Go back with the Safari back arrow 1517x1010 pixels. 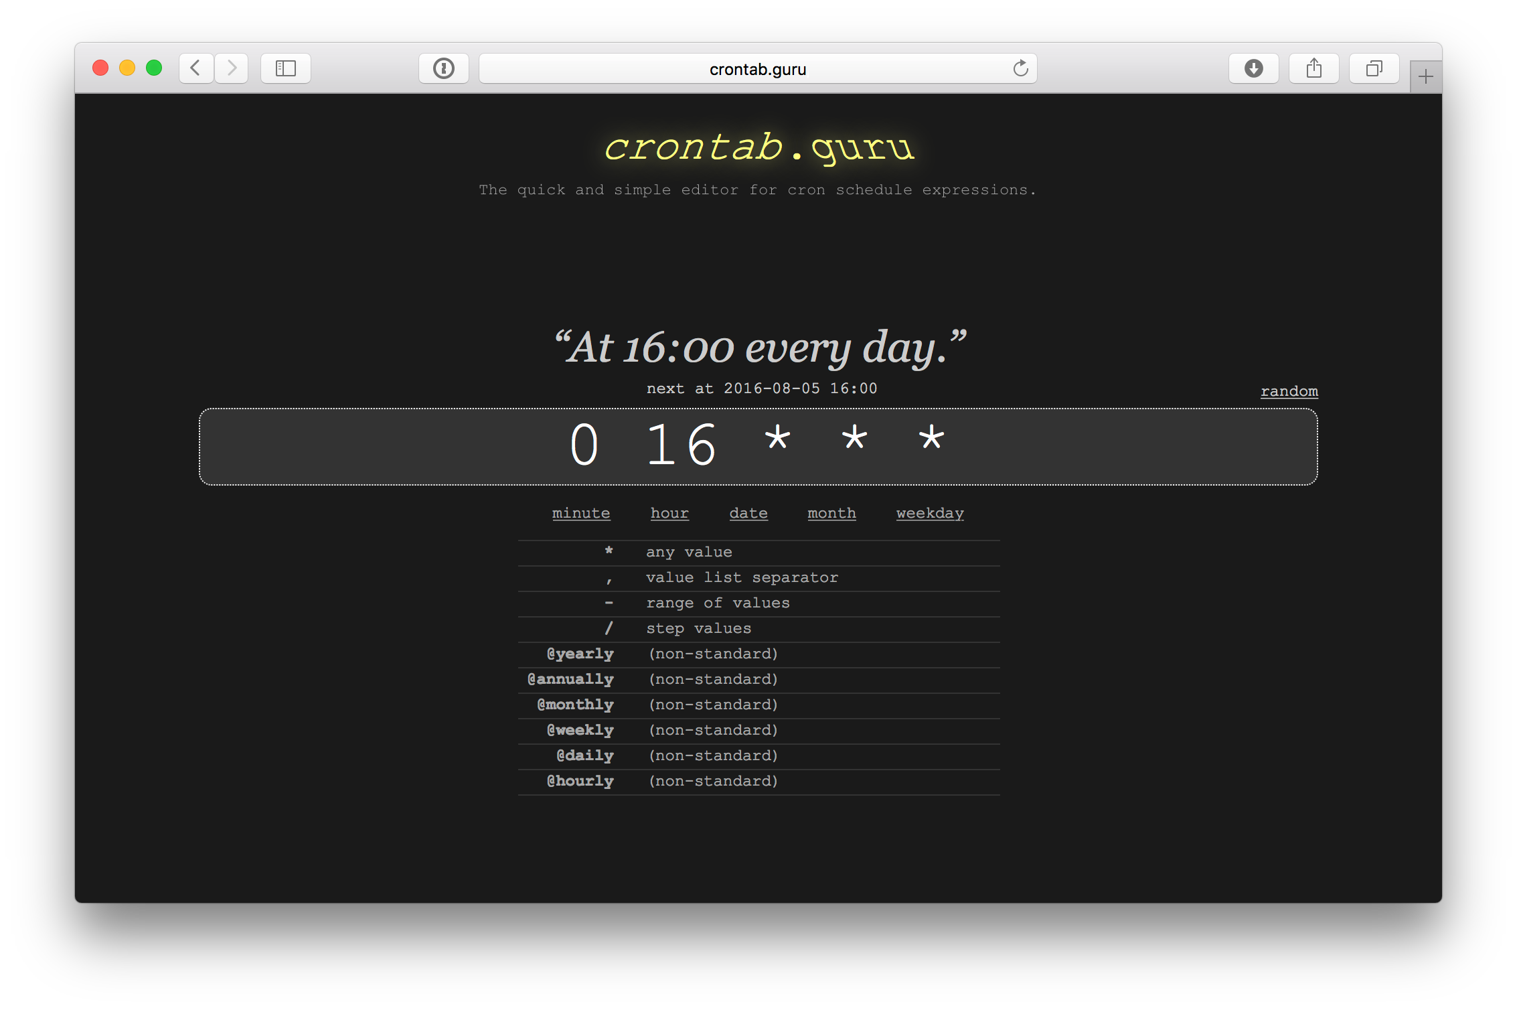pos(196,68)
